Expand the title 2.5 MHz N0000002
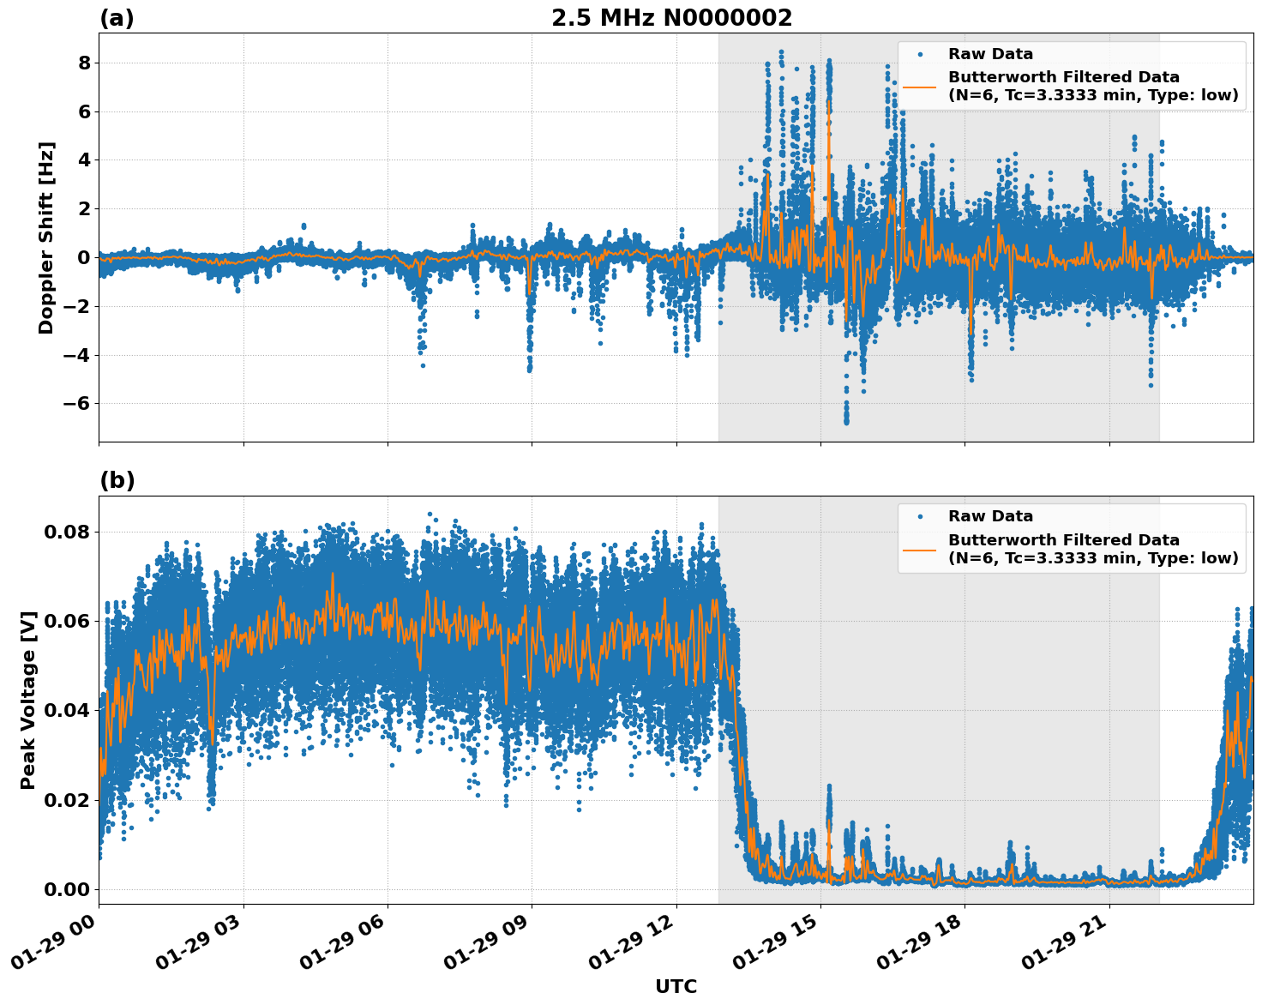 [x=674, y=15]
